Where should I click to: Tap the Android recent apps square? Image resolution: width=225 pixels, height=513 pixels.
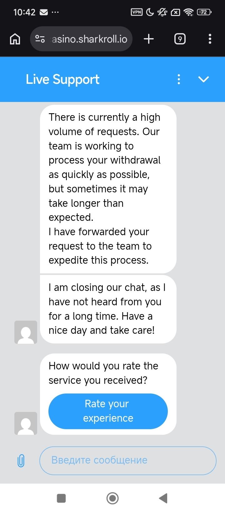tap(61, 498)
